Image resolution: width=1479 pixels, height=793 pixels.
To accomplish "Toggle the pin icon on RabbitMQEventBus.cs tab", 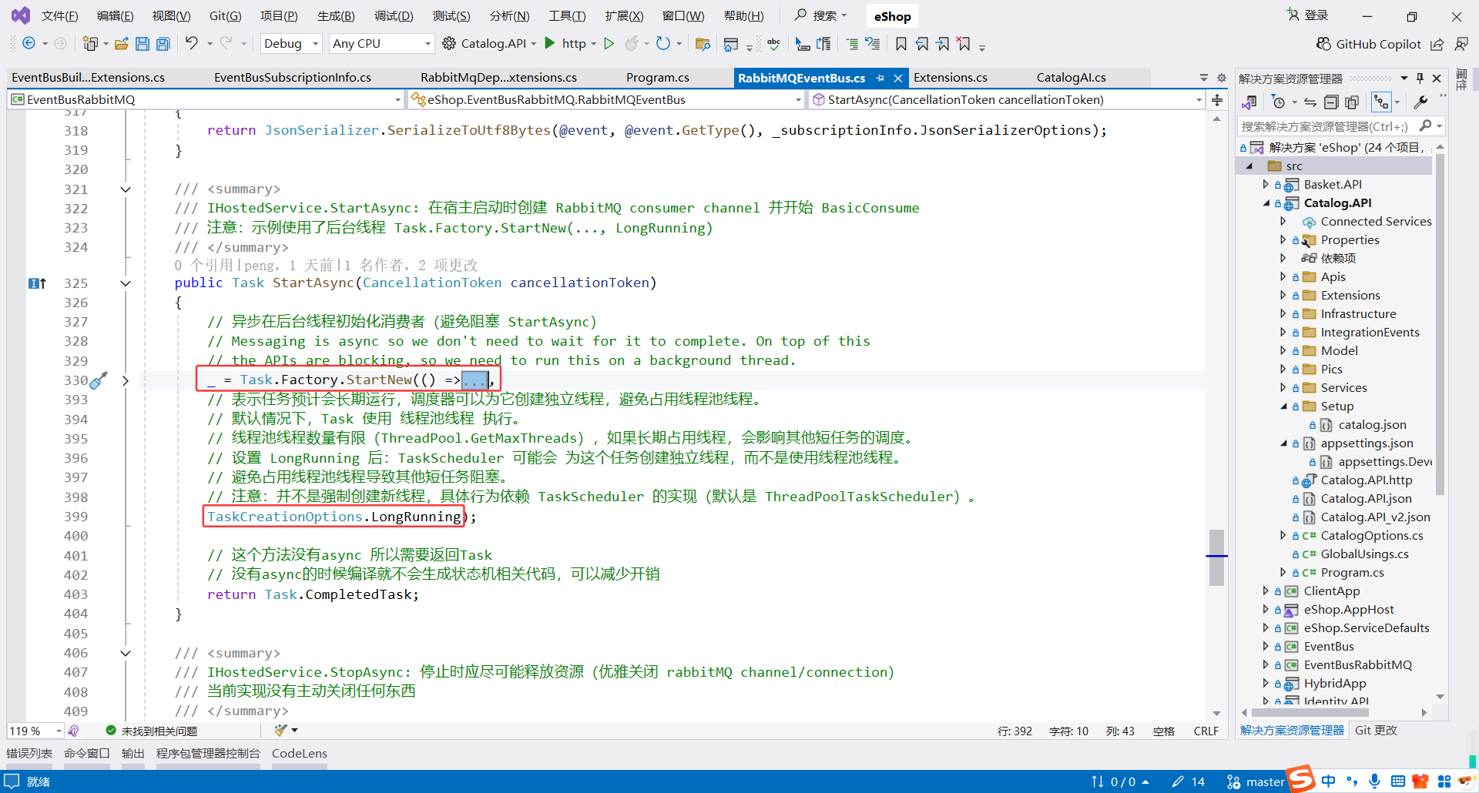I will (x=880, y=77).
